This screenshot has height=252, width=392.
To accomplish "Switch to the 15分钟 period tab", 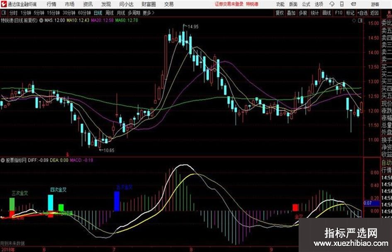I will [53, 13].
